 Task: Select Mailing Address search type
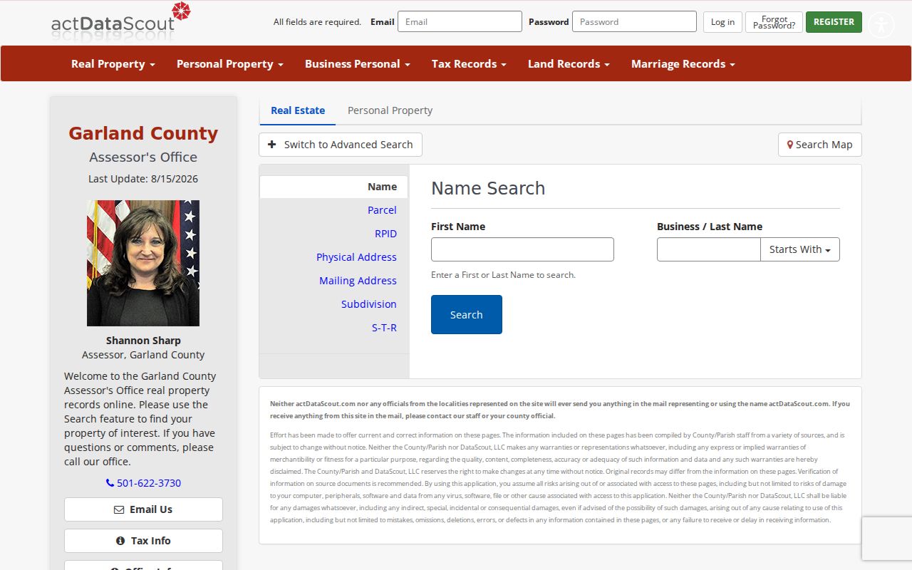[x=358, y=281]
